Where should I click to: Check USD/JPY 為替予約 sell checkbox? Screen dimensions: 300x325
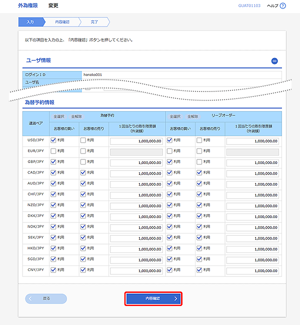click(83, 140)
